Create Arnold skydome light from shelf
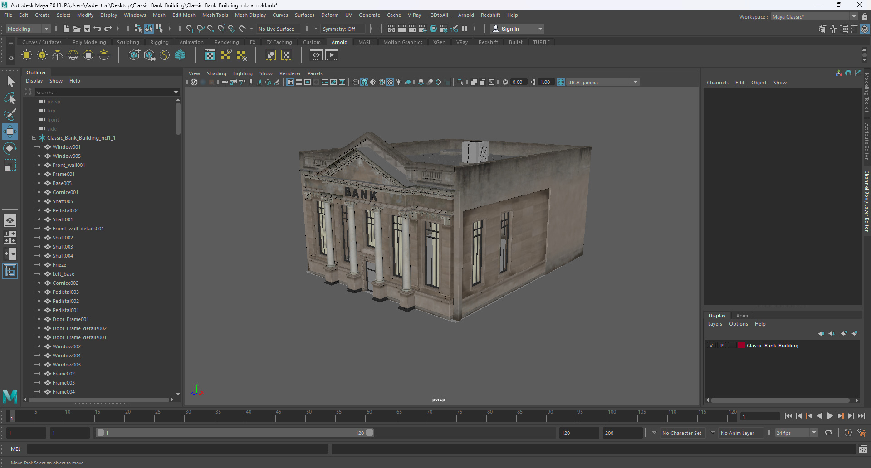This screenshot has width=871, height=468. coord(73,55)
